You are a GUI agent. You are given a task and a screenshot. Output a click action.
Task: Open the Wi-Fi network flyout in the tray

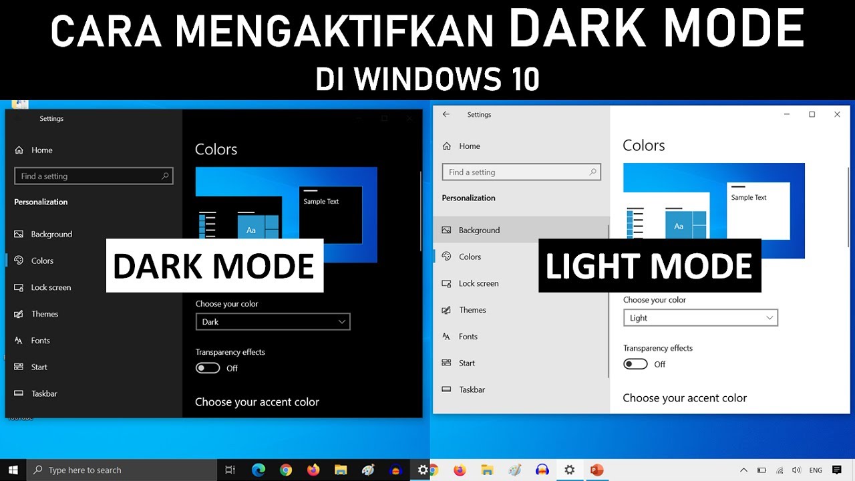tap(779, 470)
